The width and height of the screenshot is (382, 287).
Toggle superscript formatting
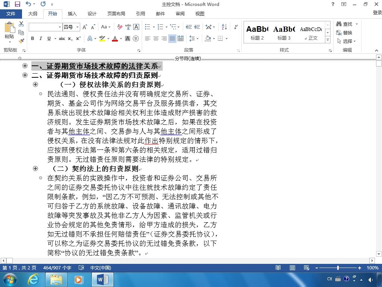point(78,38)
